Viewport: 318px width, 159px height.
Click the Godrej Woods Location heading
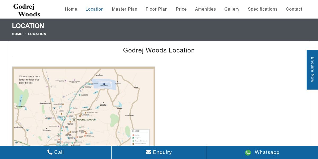click(159, 50)
